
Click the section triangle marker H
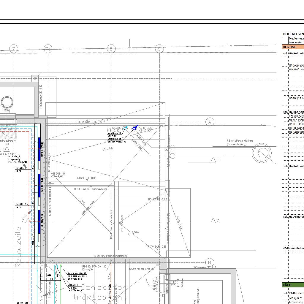point(213,160)
